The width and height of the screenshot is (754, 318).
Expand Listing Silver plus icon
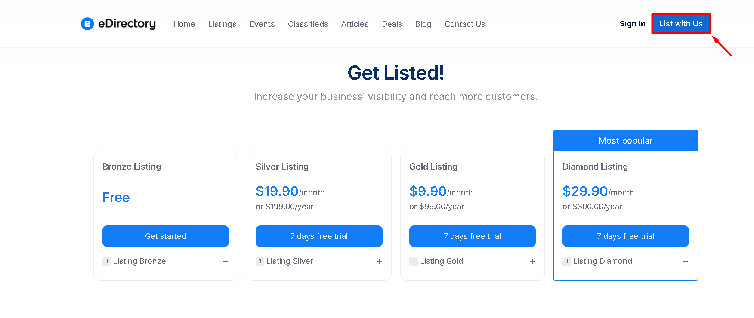(x=379, y=261)
